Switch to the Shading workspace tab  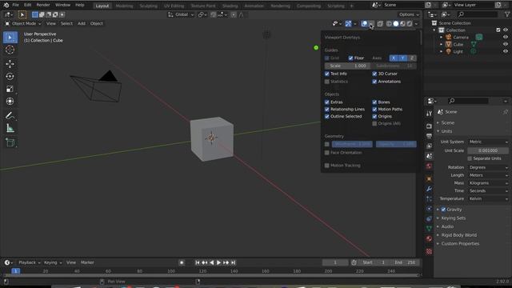[230, 6]
